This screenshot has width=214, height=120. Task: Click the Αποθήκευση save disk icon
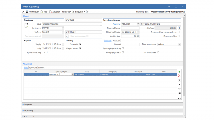[27, 12]
